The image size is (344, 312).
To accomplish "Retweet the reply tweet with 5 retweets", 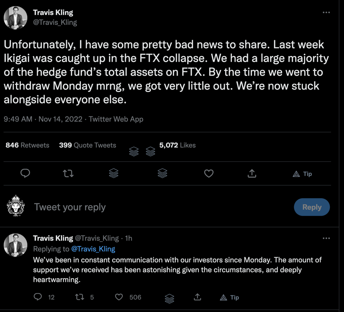I will click(x=79, y=297).
